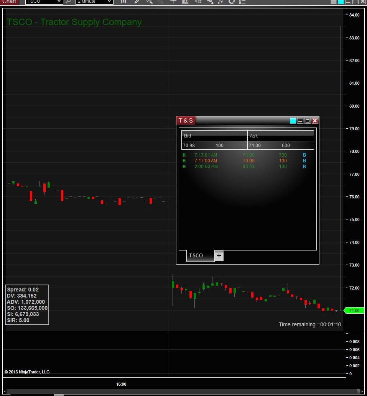Open the strategies icon in chart toolbar

coord(210,1)
